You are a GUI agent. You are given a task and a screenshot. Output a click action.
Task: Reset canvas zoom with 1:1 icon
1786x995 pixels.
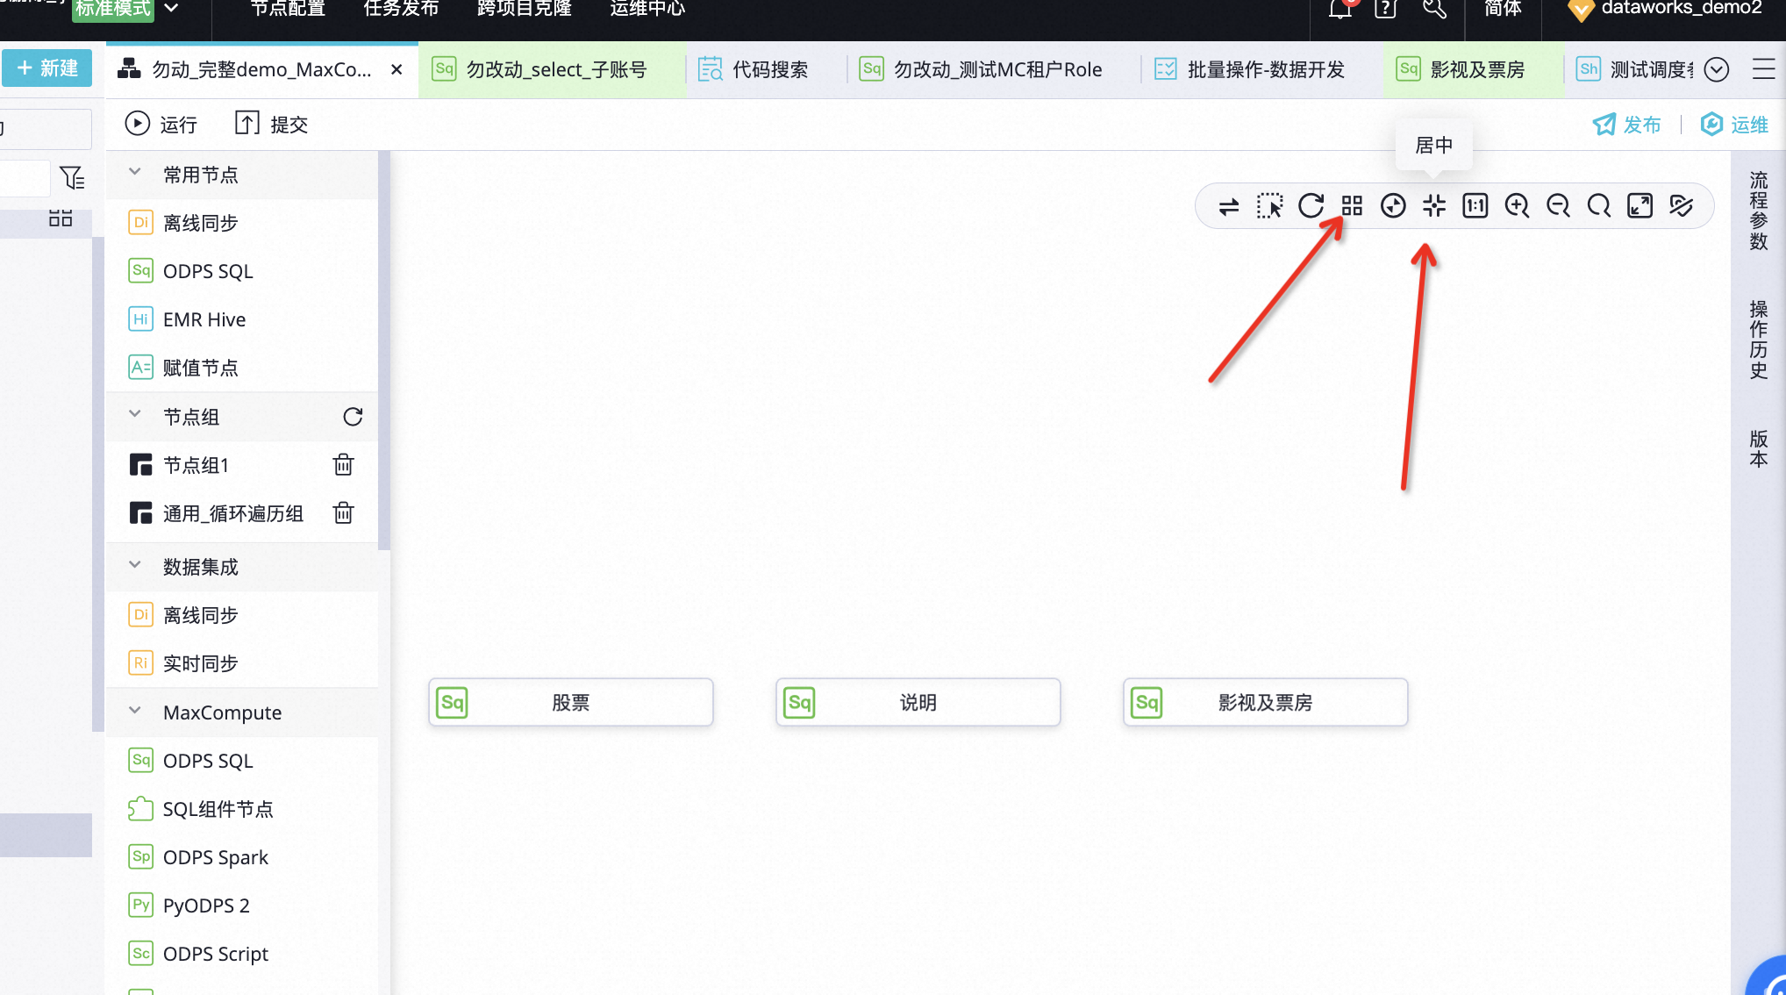(1475, 206)
